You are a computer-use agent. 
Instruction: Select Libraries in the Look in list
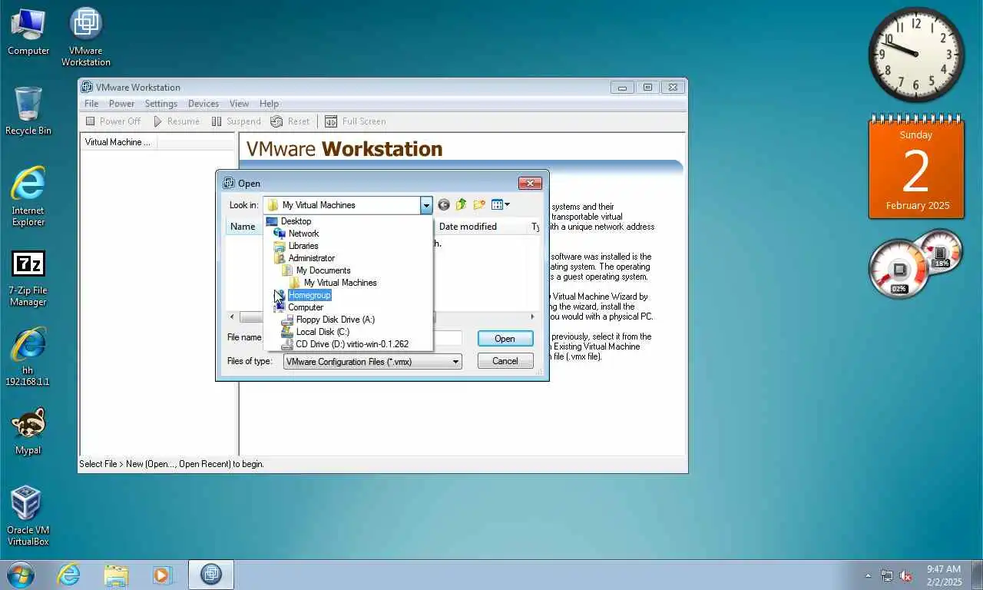pyautogui.click(x=303, y=246)
